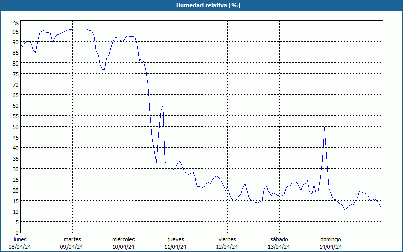The height and width of the screenshot is (252, 403).
Task: Select the '50' y-axis label
Action: [16, 127]
